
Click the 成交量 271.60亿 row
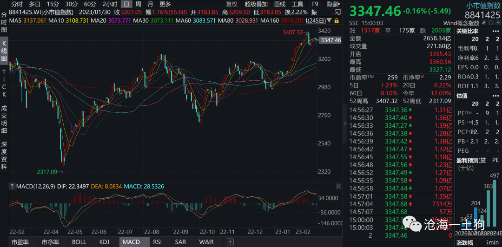(x=400, y=46)
